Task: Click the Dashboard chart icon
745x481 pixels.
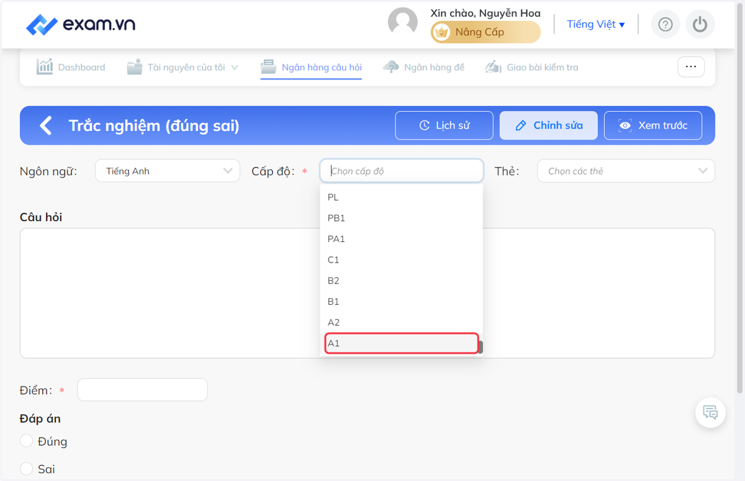Action: pos(45,66)
